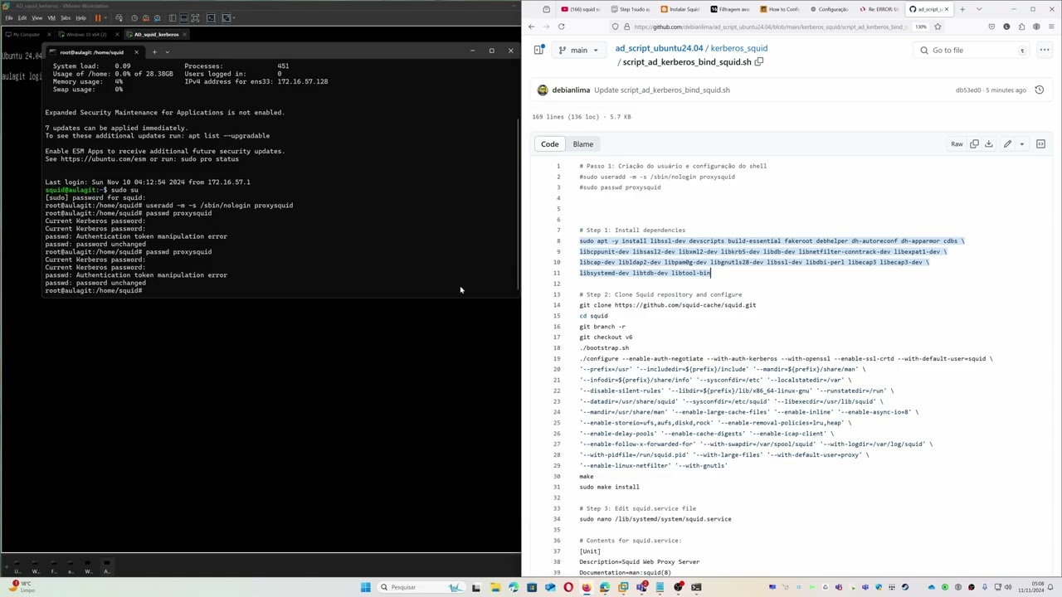The width and height of the screenshot is (1062, 597).
Task: Take a VM snapshot with clock icon
Action: pyautogui.click(x=136, y=17)
